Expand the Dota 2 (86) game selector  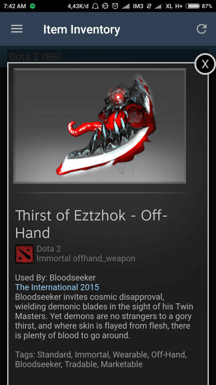[108, 57]
